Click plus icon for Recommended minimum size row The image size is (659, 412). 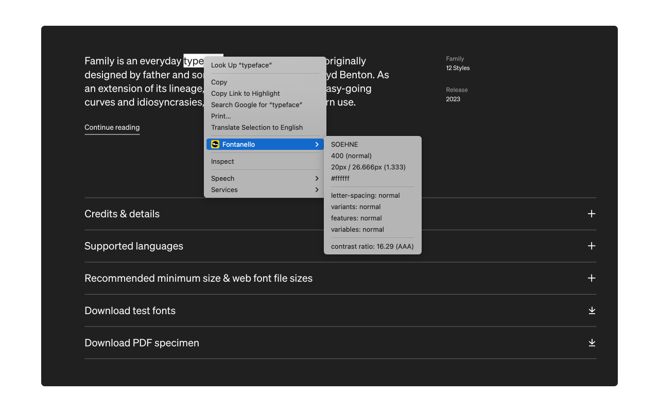(592, 278)
